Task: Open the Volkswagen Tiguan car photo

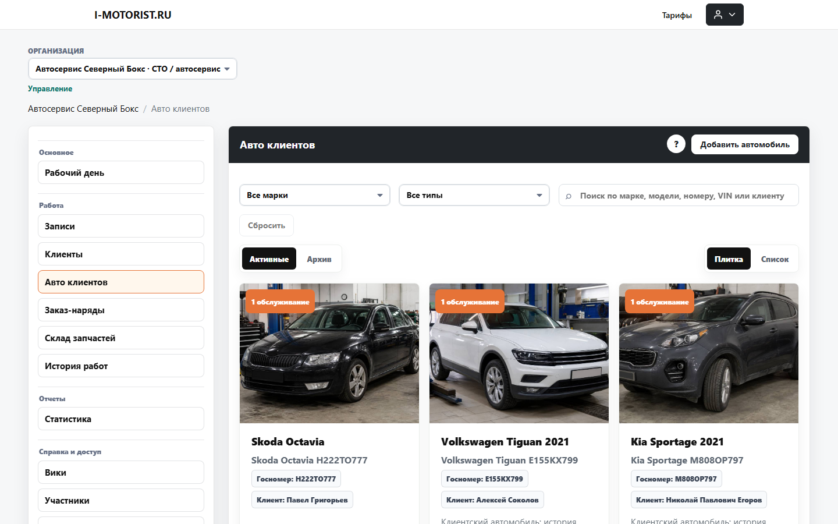Action: click(x=519, y=353)
